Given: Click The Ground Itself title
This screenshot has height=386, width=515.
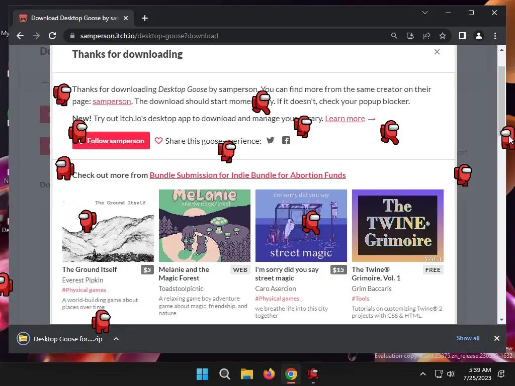Looking at the screenshot, I should coord(90,269).
